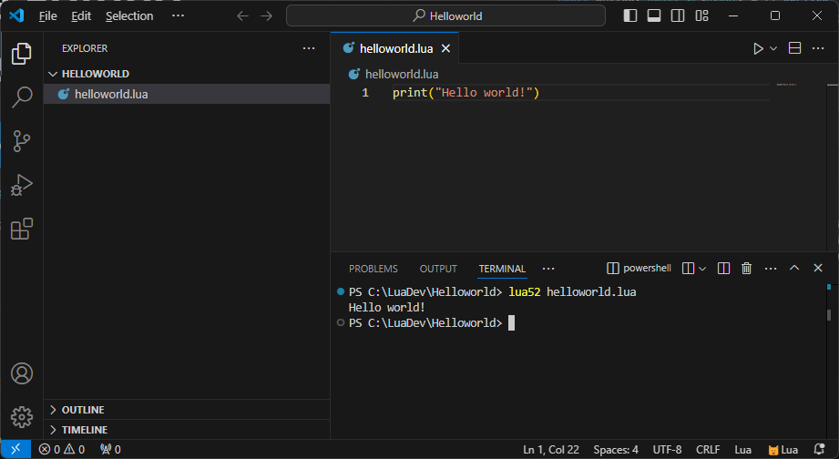
Task: Click the VS Code logo icon
Action: pyautogui.click(x=16, y=15)
